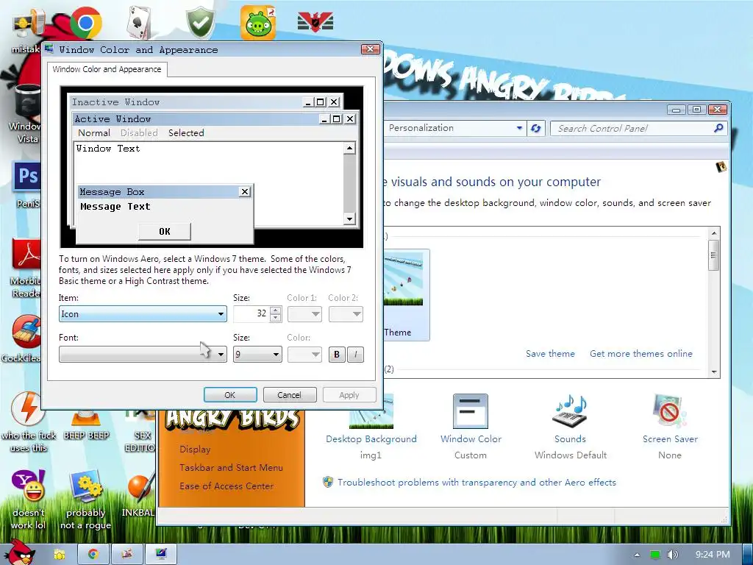The image size is (753, 565).
Task: Click OK button in Message Box preview
Action: tap(164, 232)
